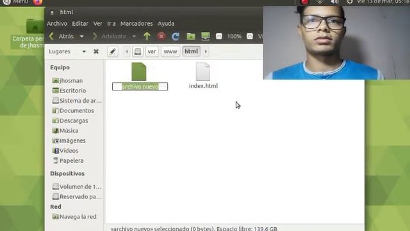This screenshot has width=410, height=231.
Task: Expand the Atrás history dropdown arrow
Action: tap(82, 37)
